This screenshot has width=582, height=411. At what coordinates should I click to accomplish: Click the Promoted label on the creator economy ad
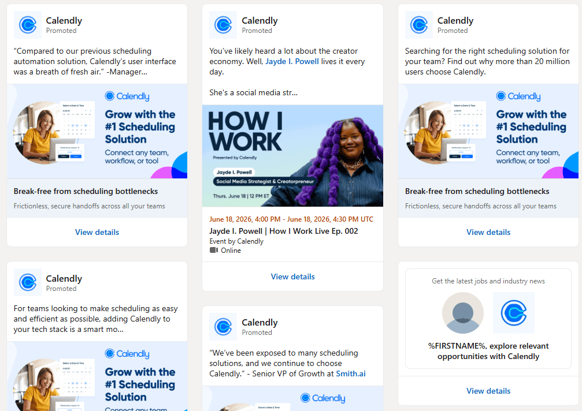pos(257,31)
